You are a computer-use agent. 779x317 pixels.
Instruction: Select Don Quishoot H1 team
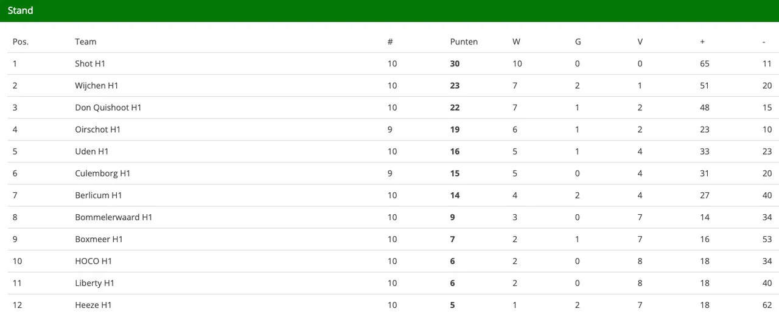pyautogui.click(x=108, y=108)
